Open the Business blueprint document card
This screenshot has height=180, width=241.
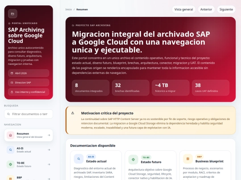tap(205, 165)
